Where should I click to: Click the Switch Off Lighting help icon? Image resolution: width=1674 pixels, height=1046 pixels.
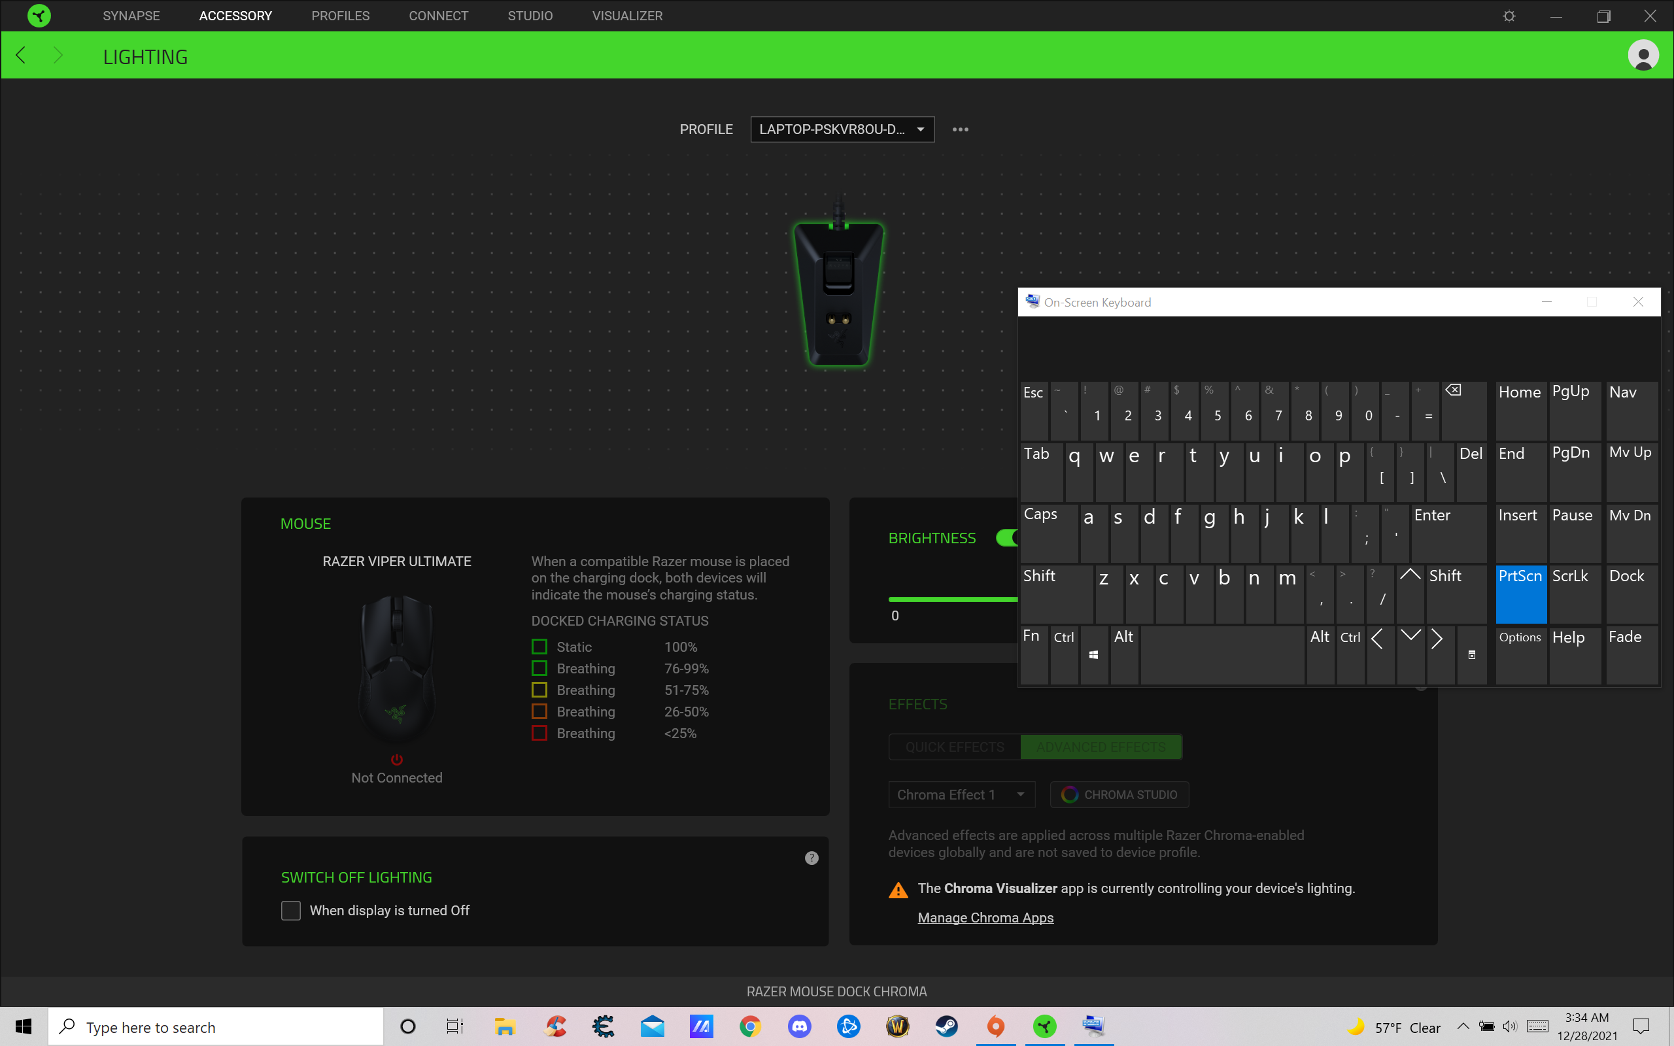pos(811,858)
